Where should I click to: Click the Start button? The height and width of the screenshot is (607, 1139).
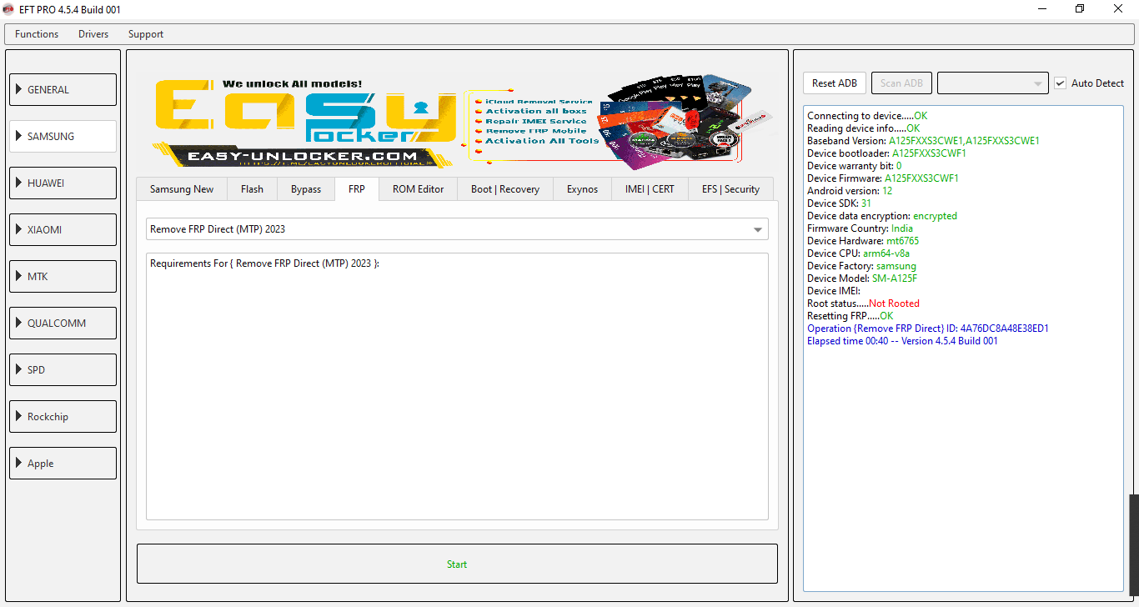(457, 564)
